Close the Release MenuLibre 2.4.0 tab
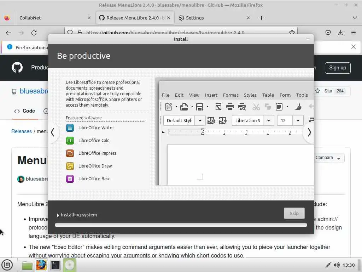Image resolution: width=362 pixels, height=272 pixels. tap(169, 18)
